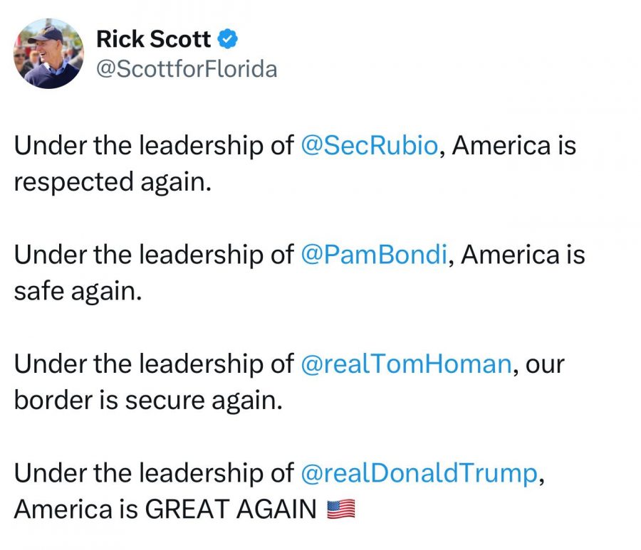Click "Under the leadership of" before @realDonaldTrump
Screen dimensions: 641x550
point(153,473)
